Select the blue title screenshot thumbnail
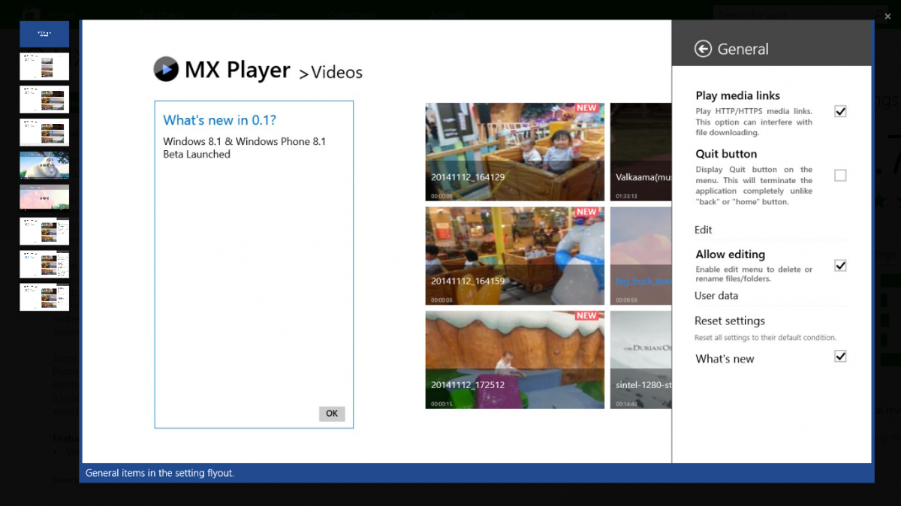Viewport: 901px width, 506px height. tap(44, 34)
